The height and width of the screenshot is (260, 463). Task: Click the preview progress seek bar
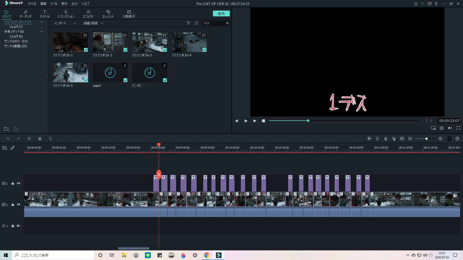pyautogui.click(x=344, y=121)
